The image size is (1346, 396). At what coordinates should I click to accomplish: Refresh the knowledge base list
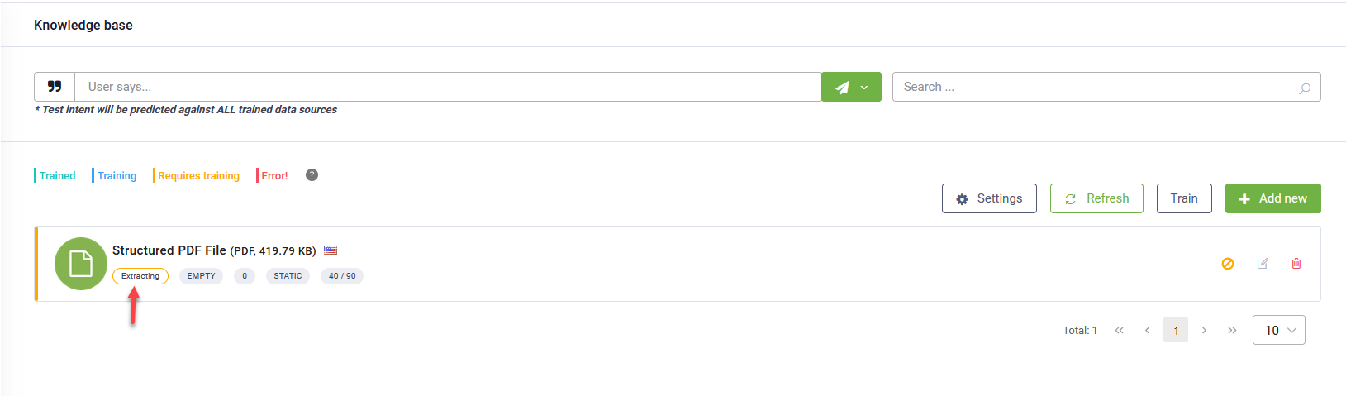click(1096, 198)
